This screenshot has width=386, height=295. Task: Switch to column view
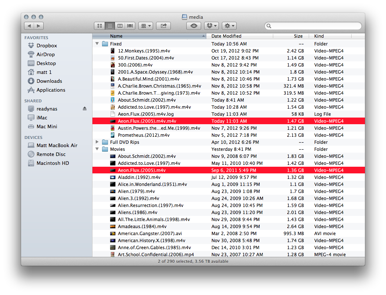pyautogui.click(x=120, y=26)
